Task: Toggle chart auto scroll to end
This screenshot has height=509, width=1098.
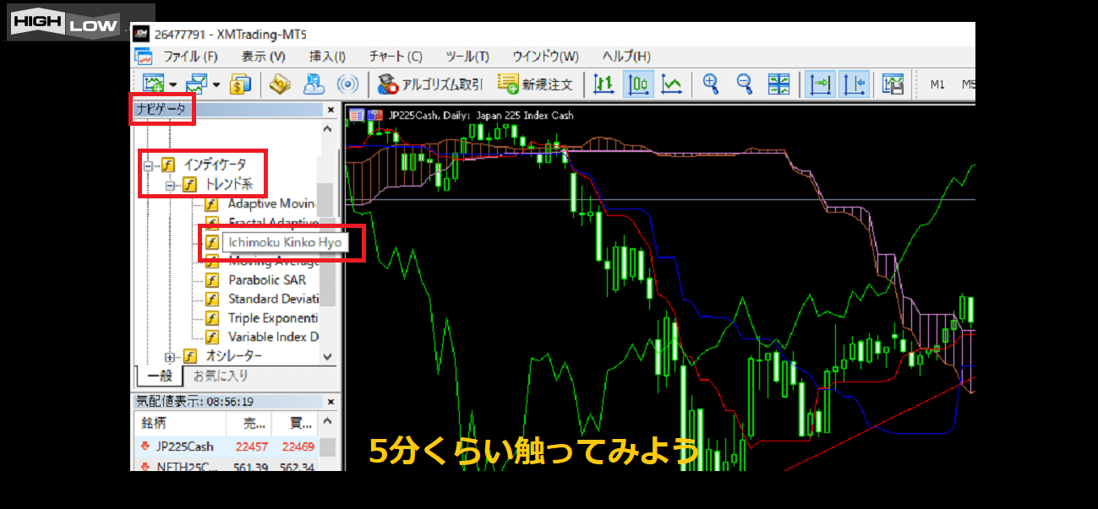Action: pyautogui.click(x=820, y=84)
